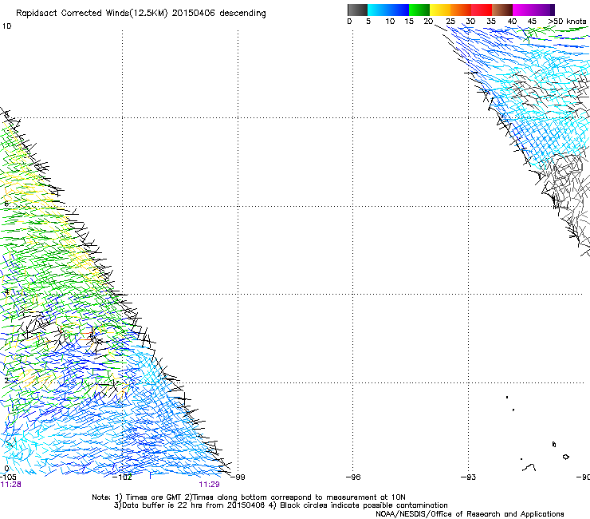Click the brown 35-40 knots legend segment
Image resolution: width=590 pixels, height=519 pixels.
click(x=502, y=10)
